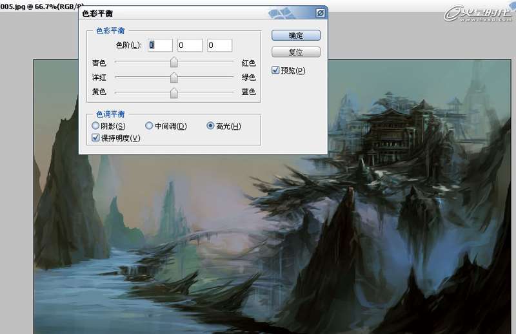Click the 洋红–绿色 slider handle
The width and height of the screenshot is (516, 334).
[174, 78]
